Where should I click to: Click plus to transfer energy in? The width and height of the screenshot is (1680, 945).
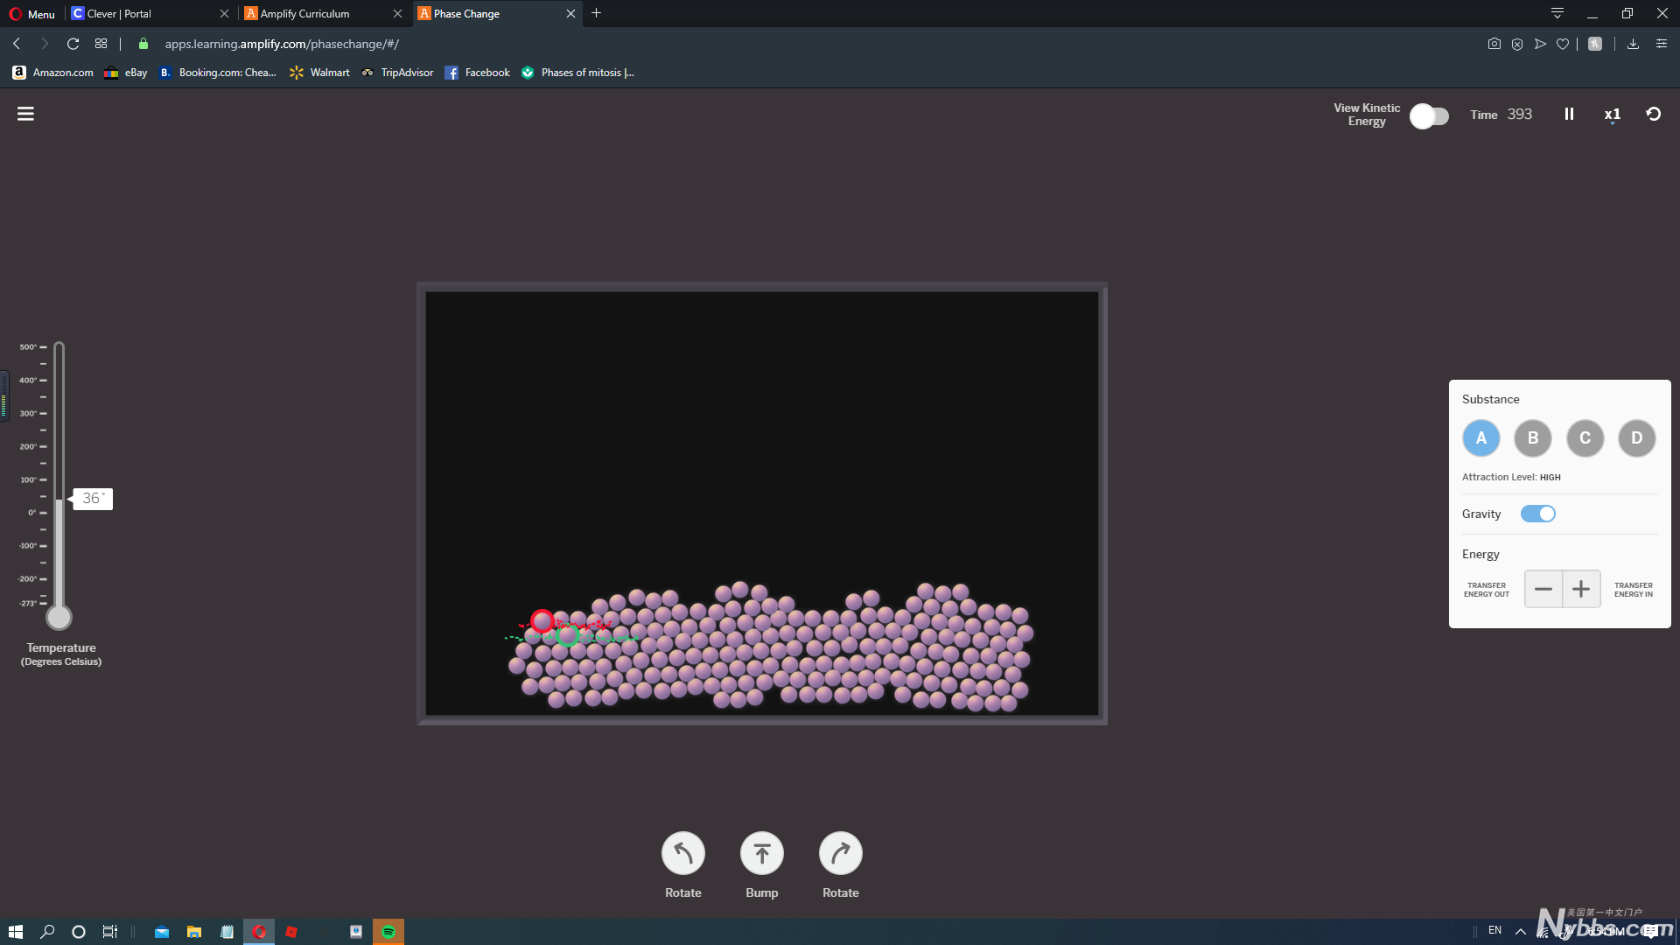click(1581, 589)
